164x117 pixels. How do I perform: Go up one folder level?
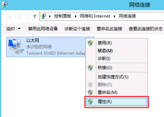[35, 16]
